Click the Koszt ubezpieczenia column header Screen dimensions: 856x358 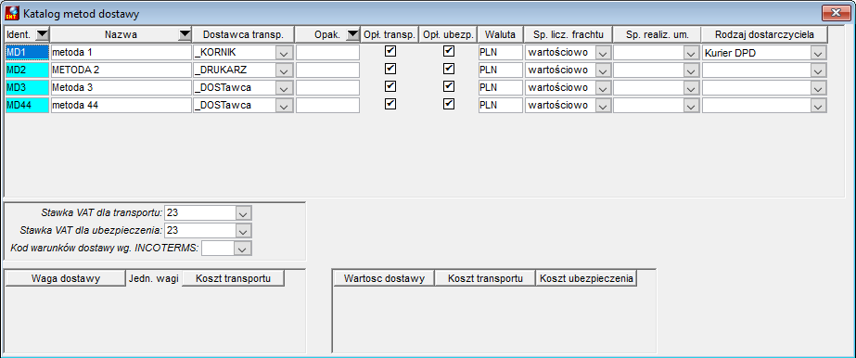click(x=586, y=278)
